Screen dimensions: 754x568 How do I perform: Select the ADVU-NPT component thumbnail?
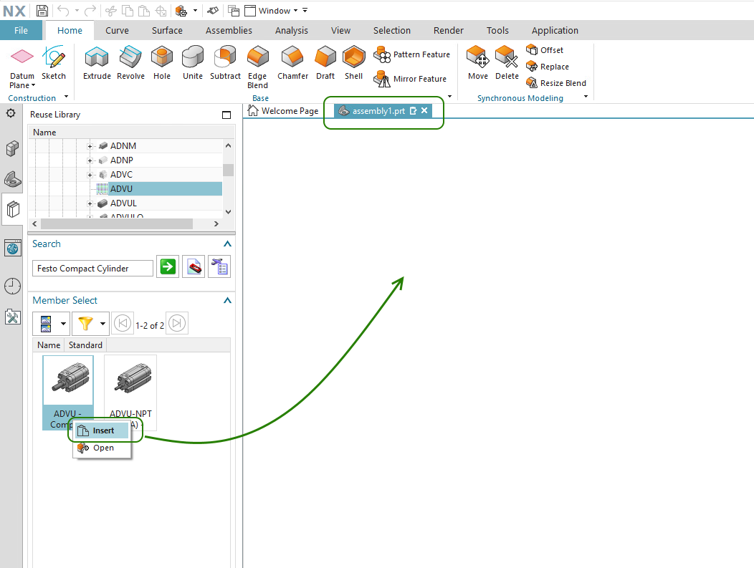coord(130,380)
